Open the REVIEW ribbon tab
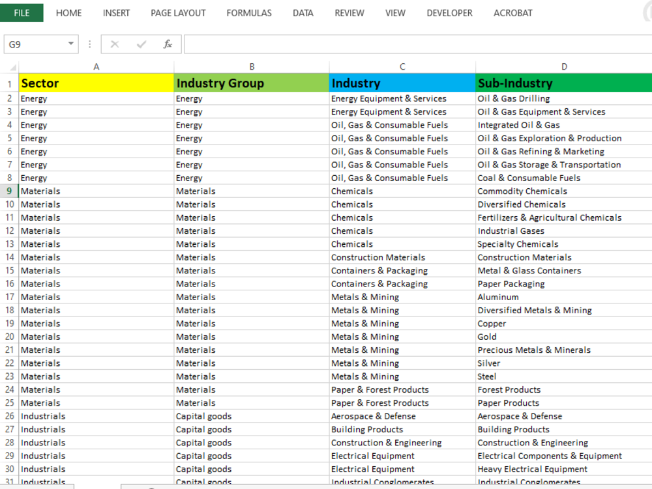The image size is (652, 489). (x=349, y=13)
